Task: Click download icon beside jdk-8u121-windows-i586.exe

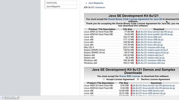Action: (136, 61)
